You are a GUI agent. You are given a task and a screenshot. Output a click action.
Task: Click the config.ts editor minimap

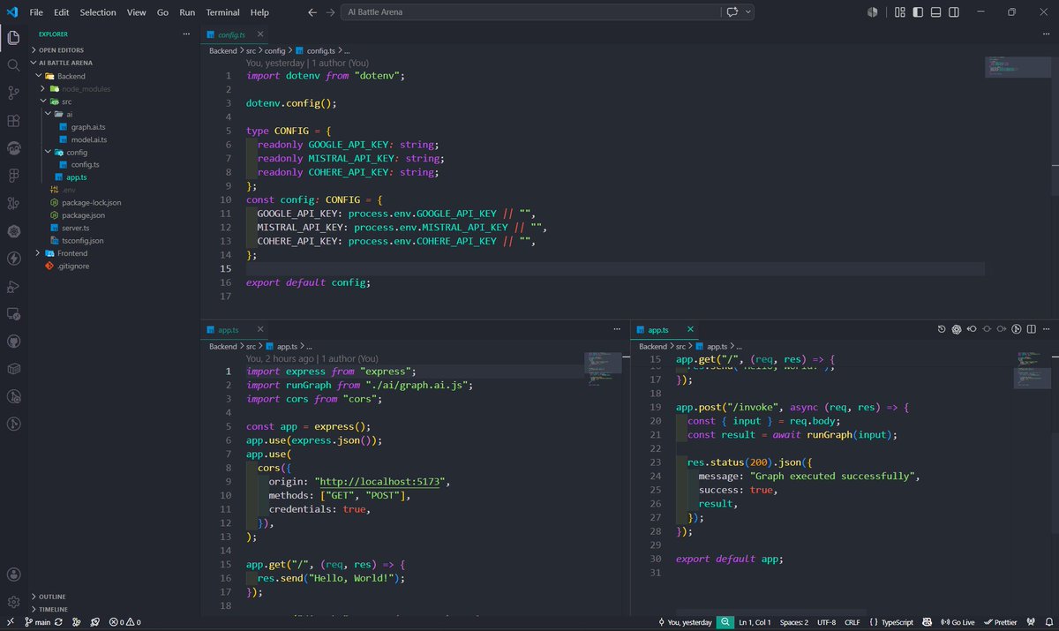coord(1019,65)
